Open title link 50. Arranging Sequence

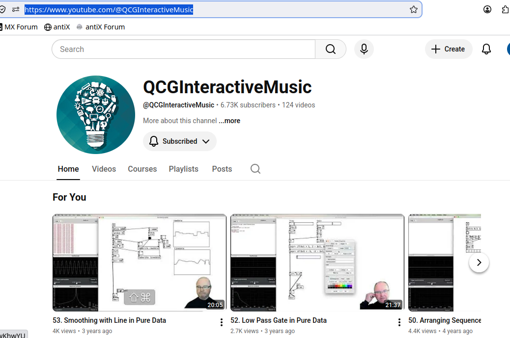[x=445, y=320]
